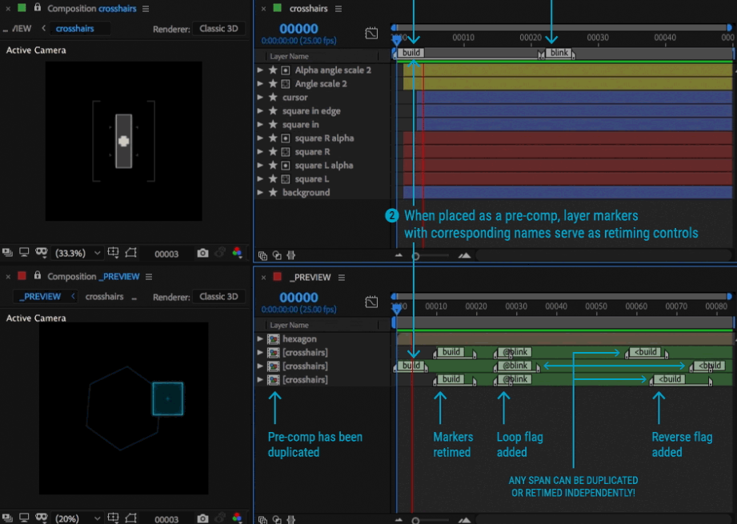This screenshot has width=737, height=524.
Task: Click the 00003 timecode in crosshairs viewer
Action: pyautogui.click(x=166, y=254)
